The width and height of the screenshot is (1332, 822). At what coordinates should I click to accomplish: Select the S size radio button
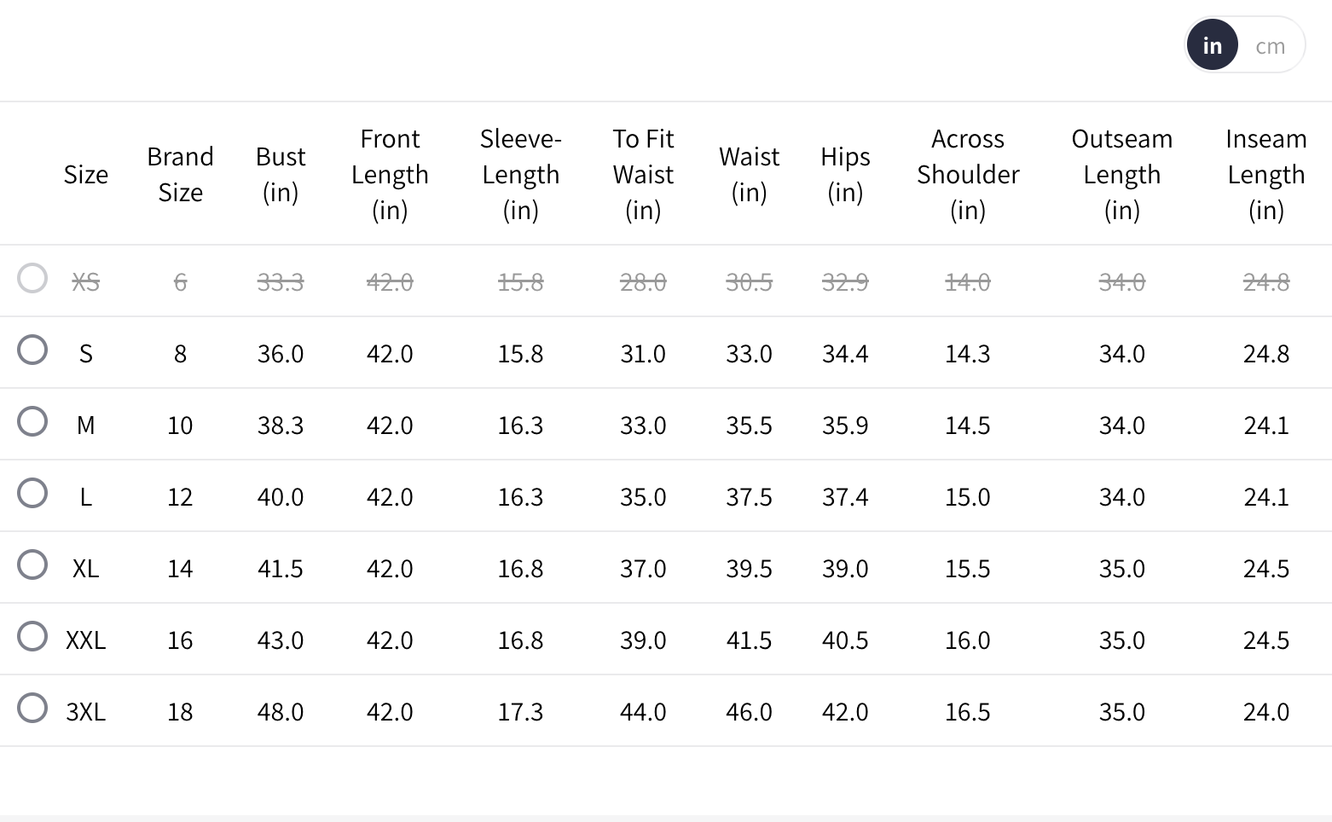coord(32,350)
